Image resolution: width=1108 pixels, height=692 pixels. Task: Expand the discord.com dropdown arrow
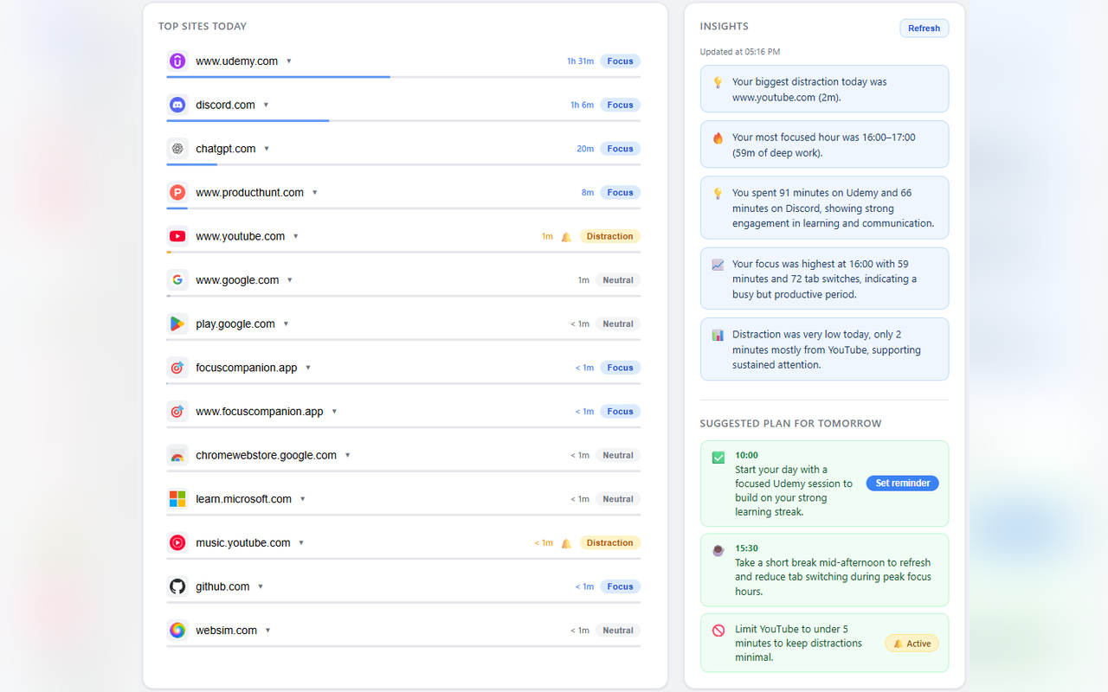click(x=266, y=105)
